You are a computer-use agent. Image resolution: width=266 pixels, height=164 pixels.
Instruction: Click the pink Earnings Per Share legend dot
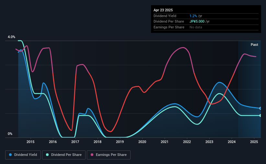point(92,155)
